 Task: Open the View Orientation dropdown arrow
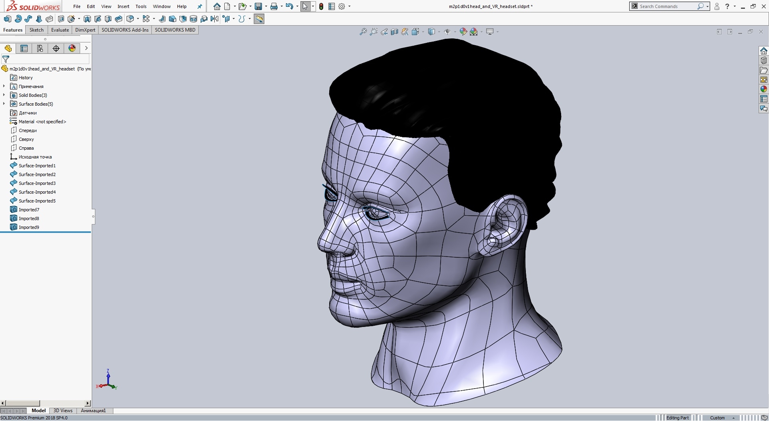[423, 32]
